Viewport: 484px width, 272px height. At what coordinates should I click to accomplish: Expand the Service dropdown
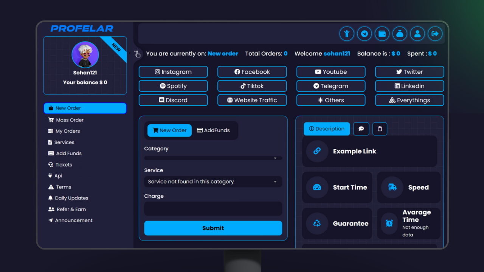(x=213, y=182)
